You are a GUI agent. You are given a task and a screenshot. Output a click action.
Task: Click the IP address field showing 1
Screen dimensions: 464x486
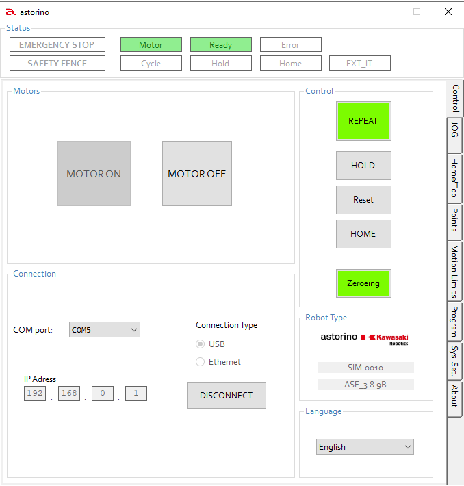pyautogui.click(x=136, y=394)
